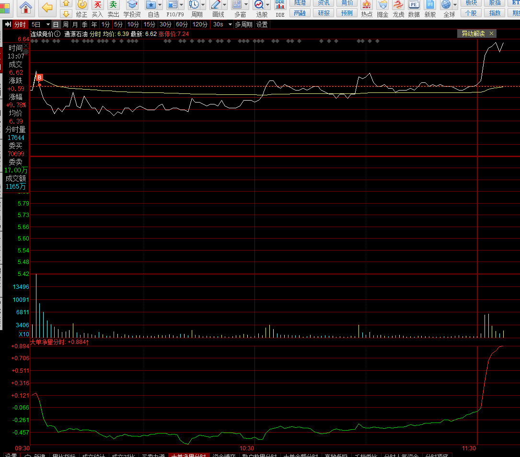Click the collapse arrow left of 分时
The height and width of the screenshot is (457, 520).
8,24
